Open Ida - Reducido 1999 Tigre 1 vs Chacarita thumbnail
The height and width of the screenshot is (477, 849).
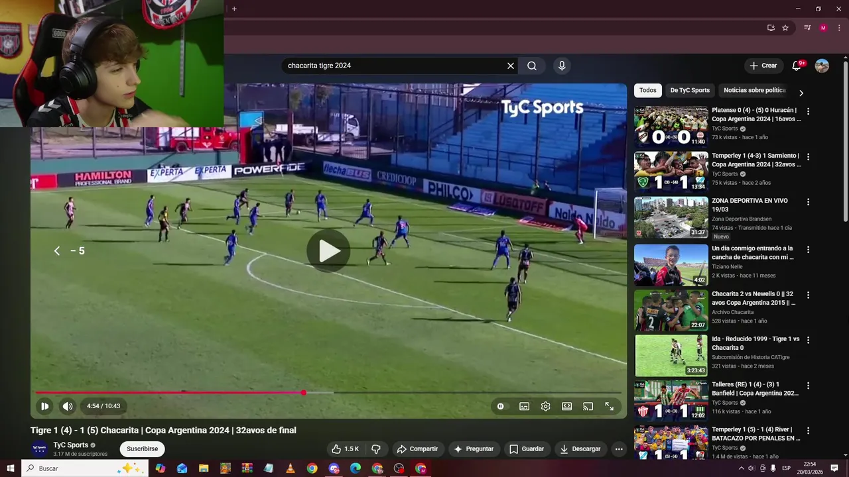(671, 356)
